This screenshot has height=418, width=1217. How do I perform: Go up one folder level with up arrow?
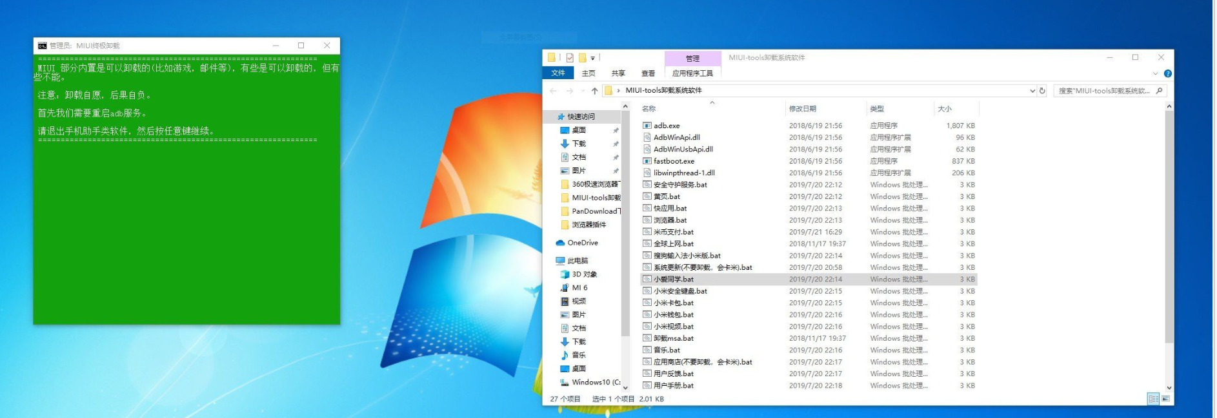(594, 91)
